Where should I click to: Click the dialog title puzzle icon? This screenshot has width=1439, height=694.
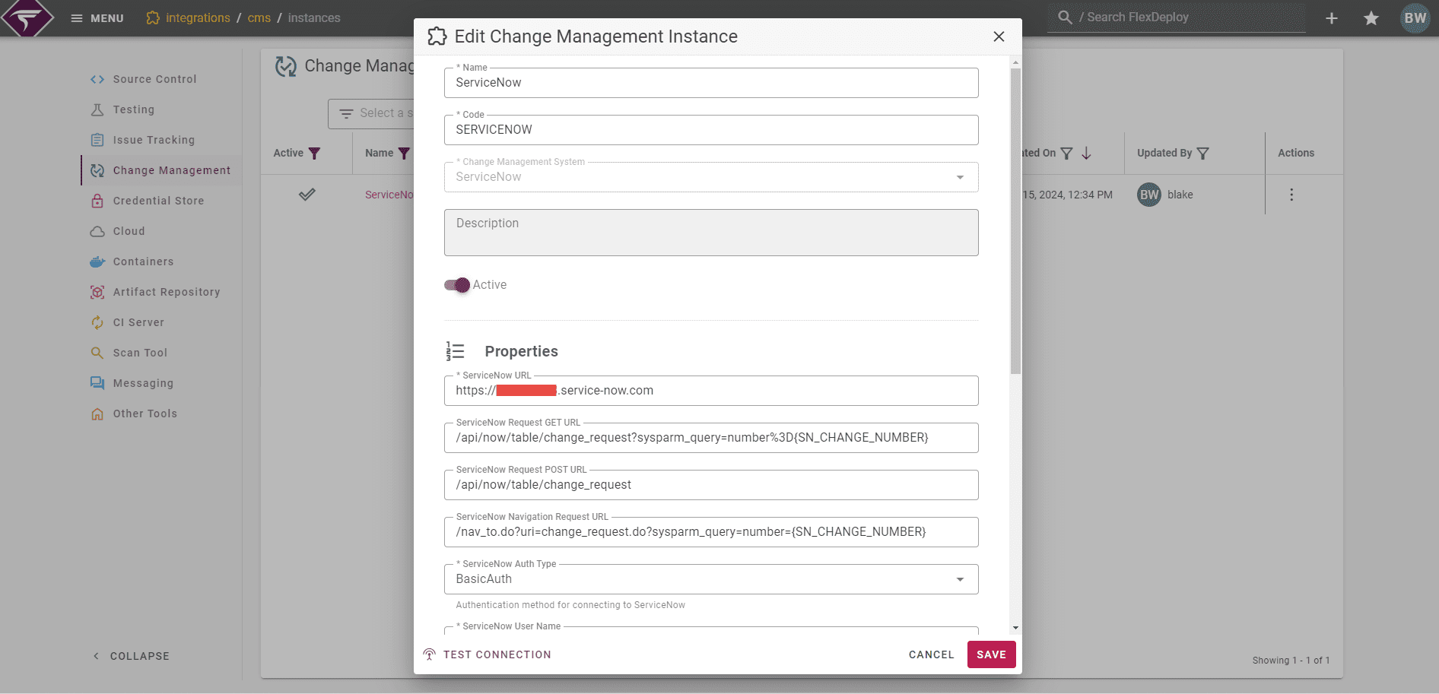point(437,36)
